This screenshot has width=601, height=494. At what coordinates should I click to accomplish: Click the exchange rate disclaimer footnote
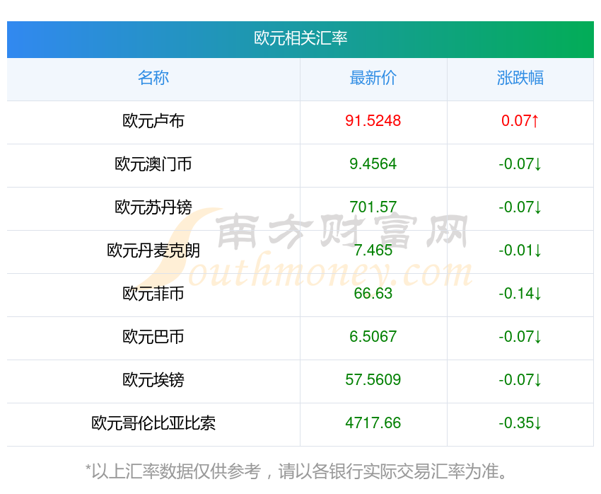point(296,471)
